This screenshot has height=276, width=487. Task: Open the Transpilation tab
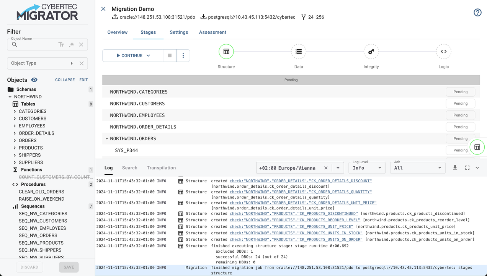click(x=161, y=168)
